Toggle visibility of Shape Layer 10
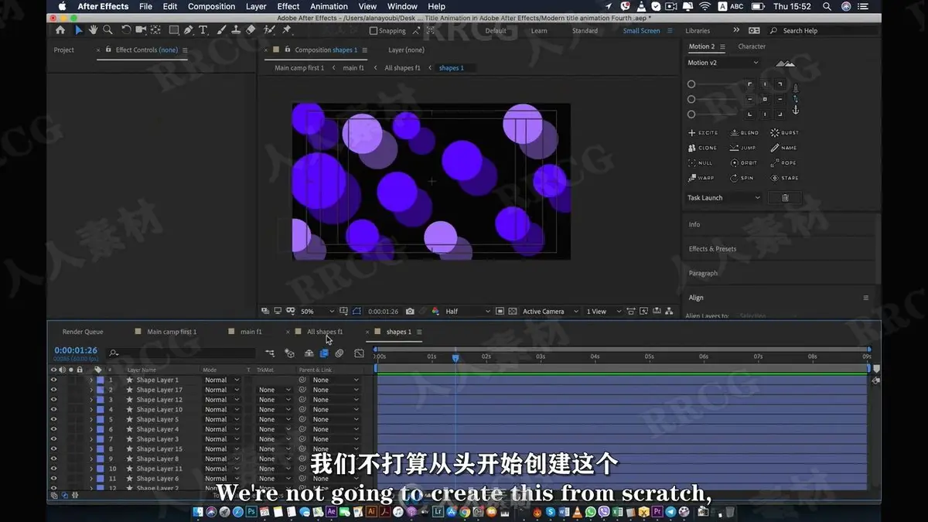The width and height of the screenshot is (928, 522). tap(53, 410)
